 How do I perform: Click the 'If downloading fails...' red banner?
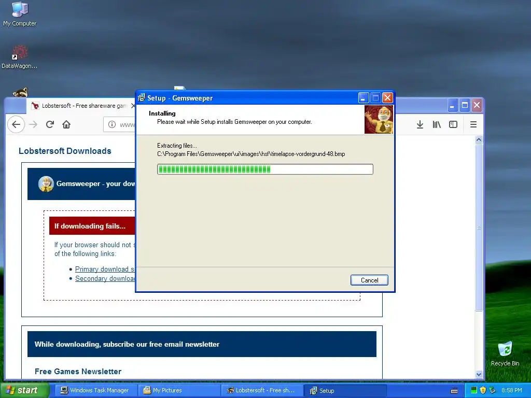(92, 226)
